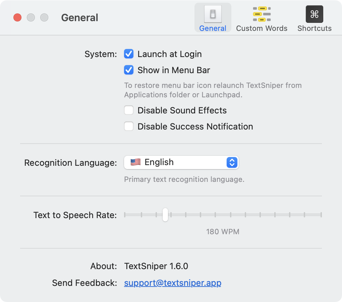Click the US flag in language selector
This screenshot has width=342, height=302.
click(135, 162)
